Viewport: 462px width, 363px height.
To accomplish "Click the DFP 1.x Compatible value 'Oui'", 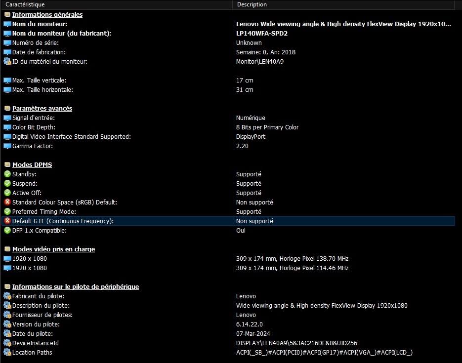I will (x=241, y=230).
